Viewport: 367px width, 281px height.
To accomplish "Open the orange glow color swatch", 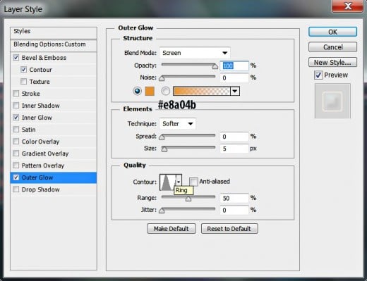I will (150, 91).
